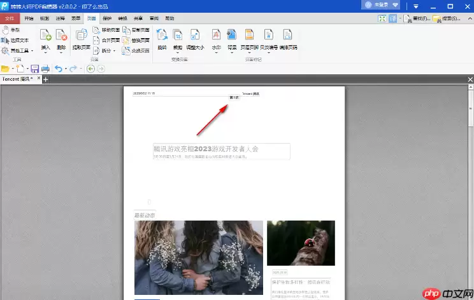Switch to the Convert (转换) tab
Screen dimensions: 474x300
pyautogui.click(x=122, y=18)
